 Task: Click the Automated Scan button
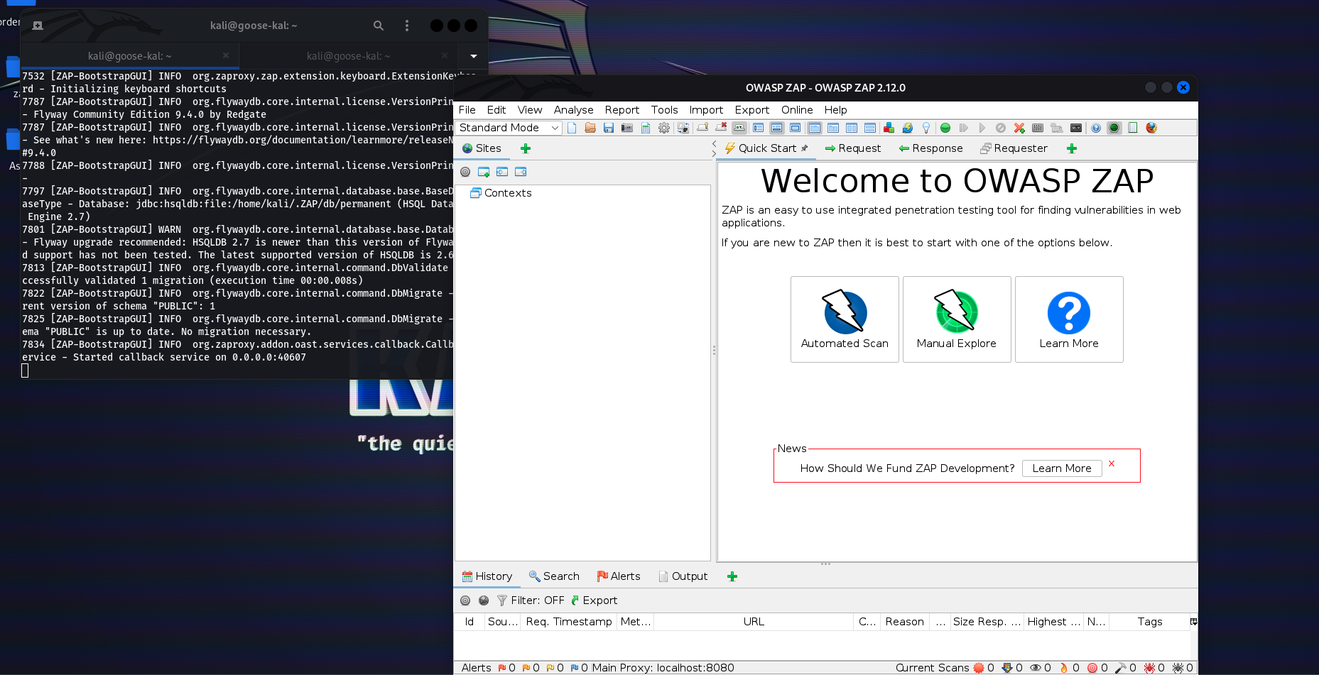pos(844,319)
